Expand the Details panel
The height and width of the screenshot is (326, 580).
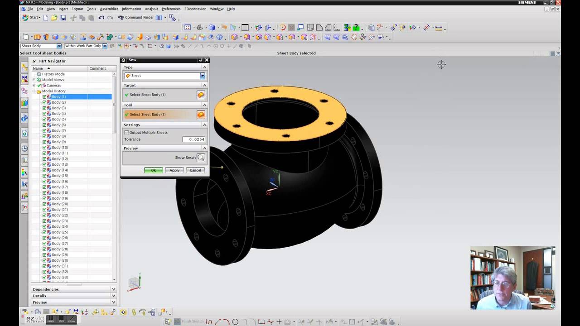click(x=114, y=296)
